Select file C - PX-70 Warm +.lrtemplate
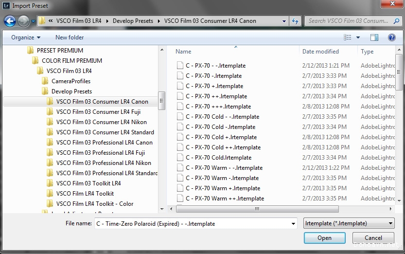 coord(223,188)
